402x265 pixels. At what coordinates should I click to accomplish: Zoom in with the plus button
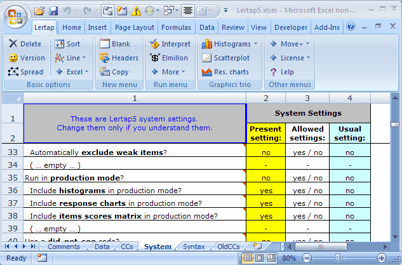(x=381, y=258)
